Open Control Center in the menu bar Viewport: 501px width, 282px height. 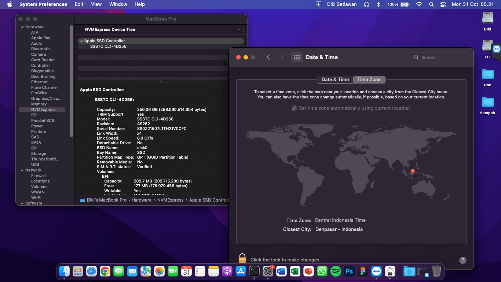pos(443,4)
